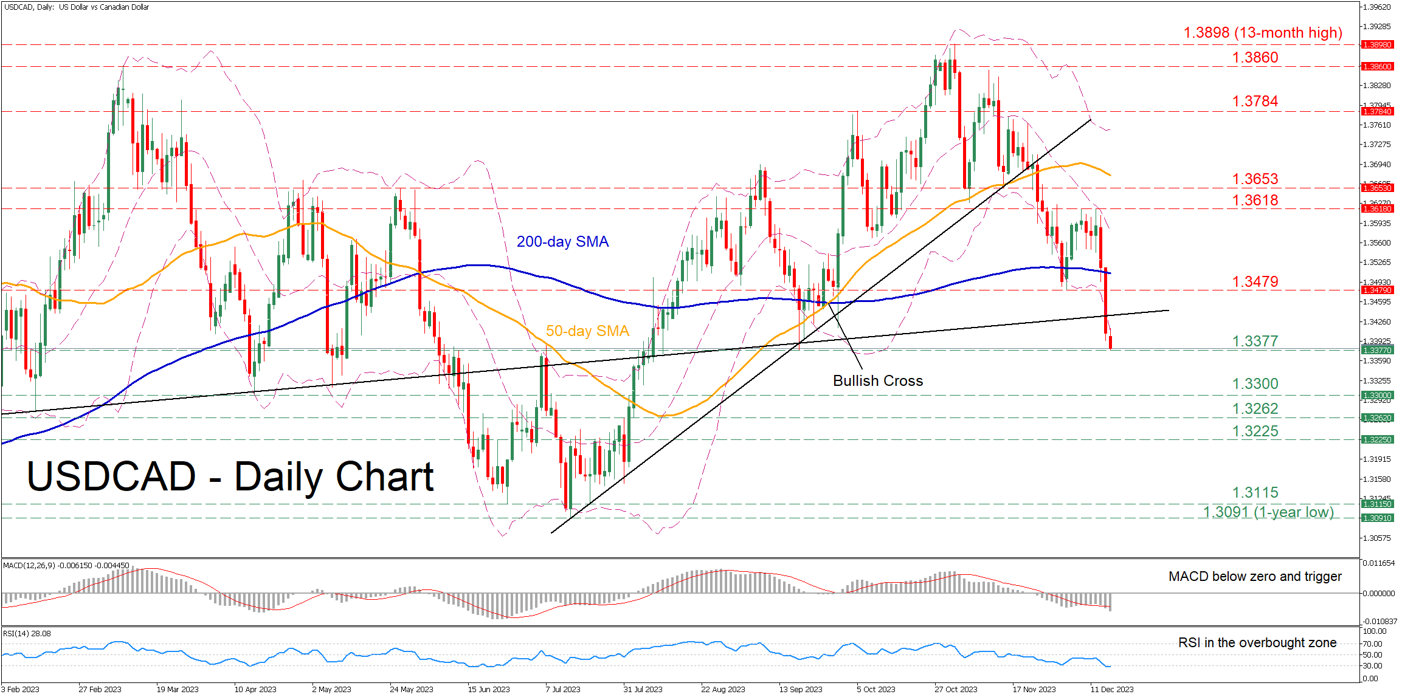Click the USDCAD, Daily chart header text
Image resolution: width=1402 pixels, height=697 pixels.
tap(76, 7)
